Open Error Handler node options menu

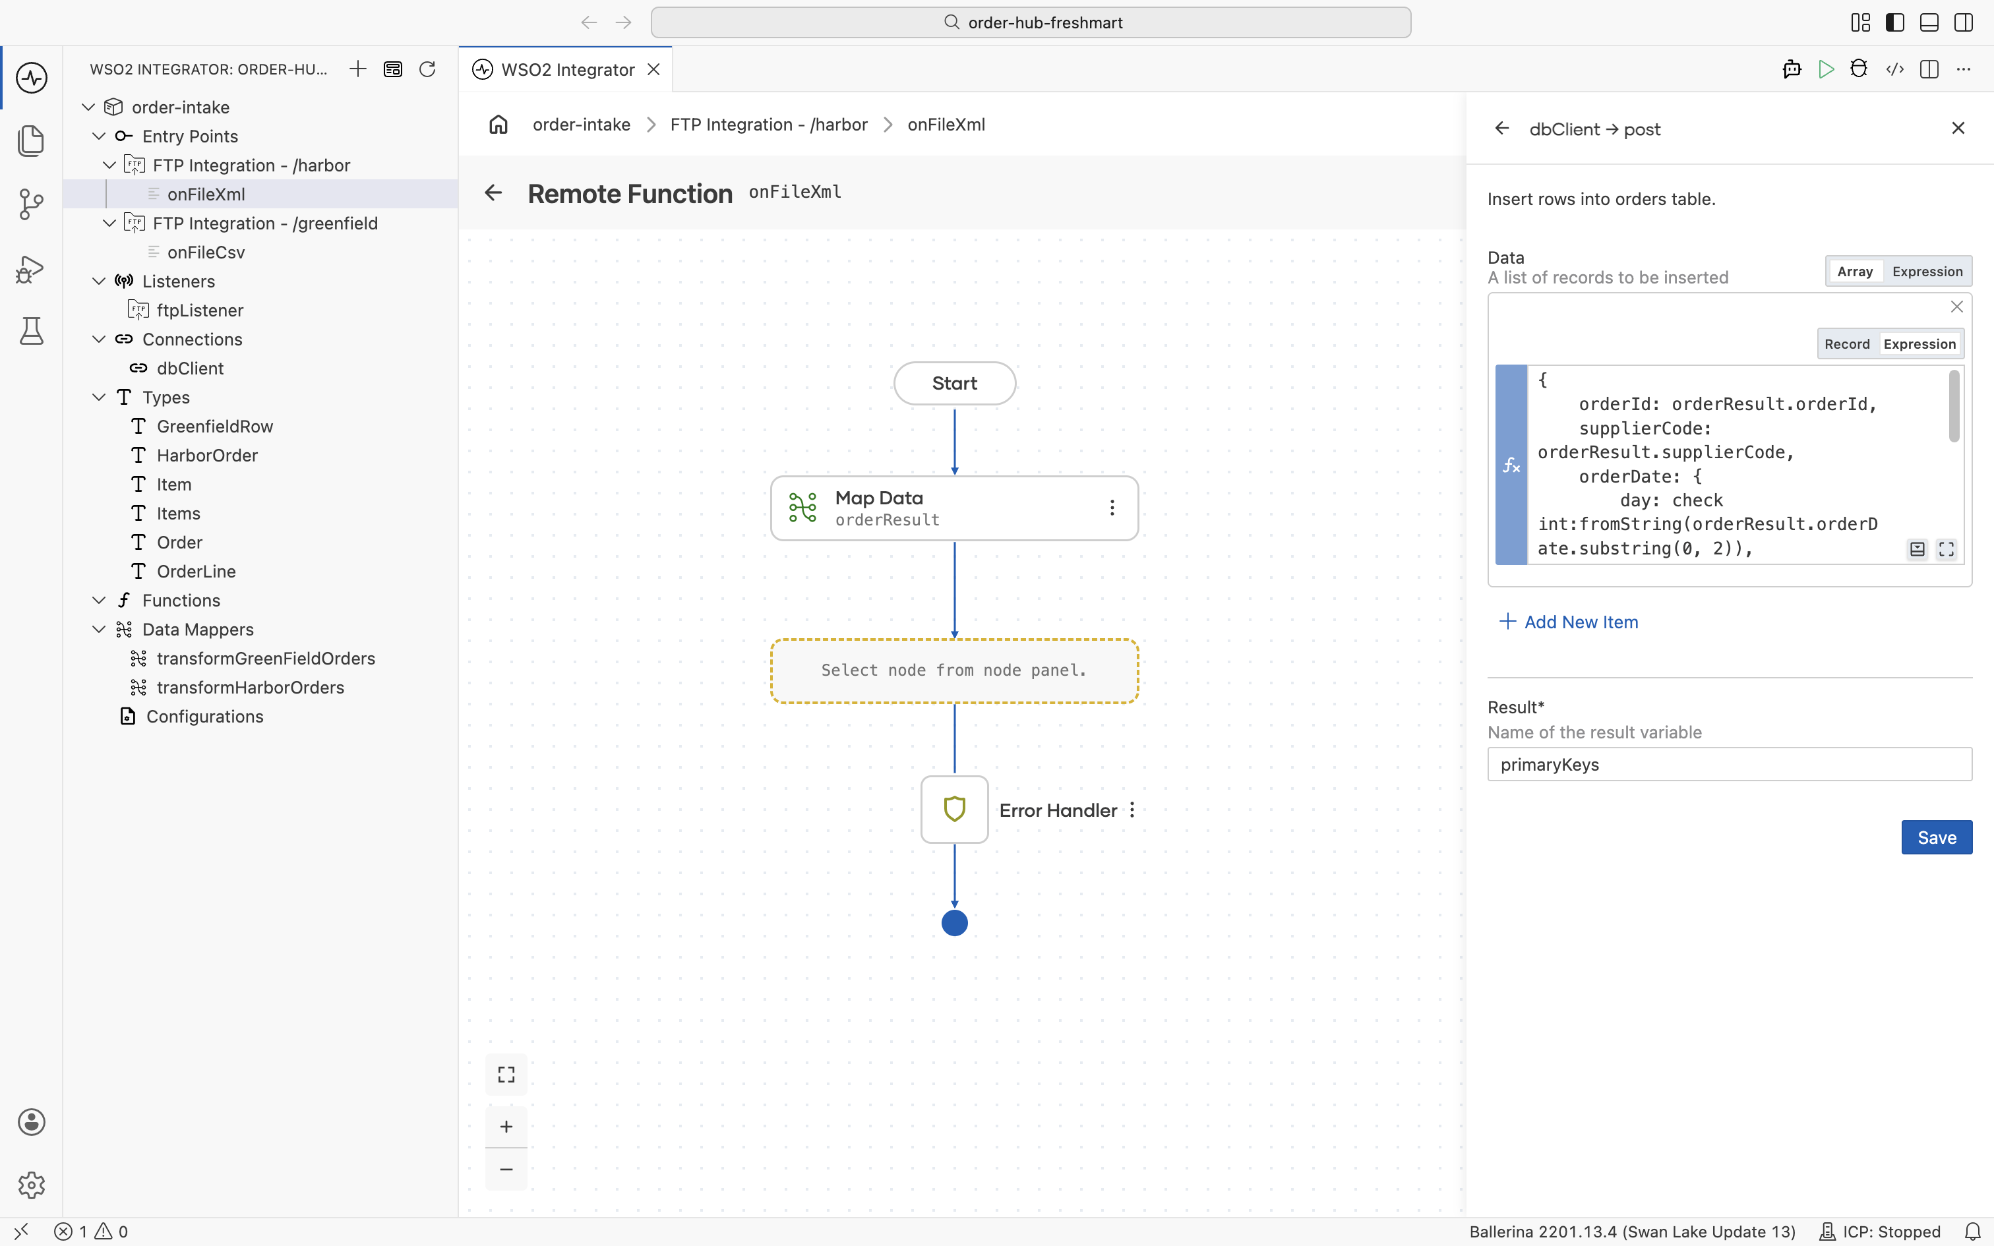(1132, 810)
